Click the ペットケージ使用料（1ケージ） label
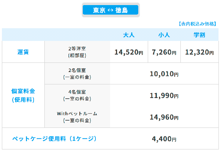 (54, 139)
